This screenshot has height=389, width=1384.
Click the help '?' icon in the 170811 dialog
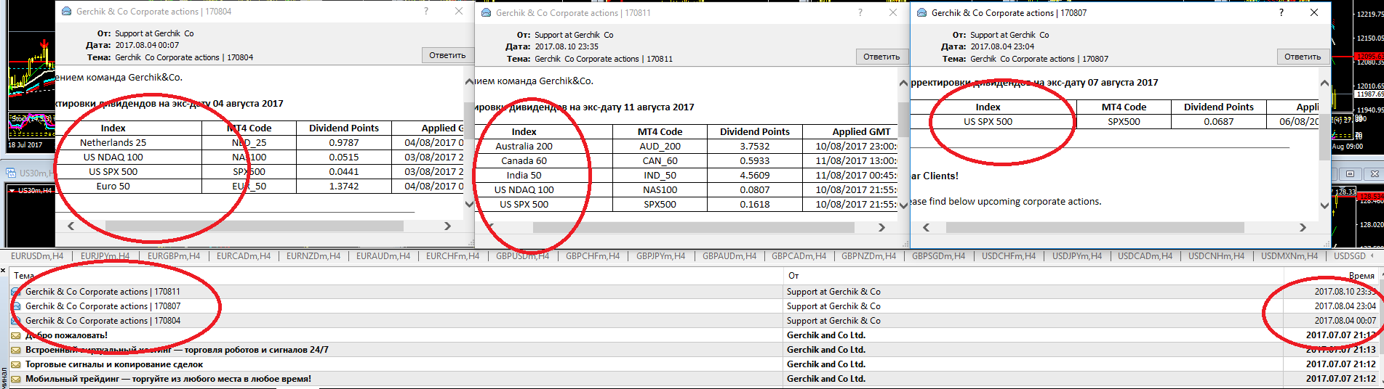[860, 12]
